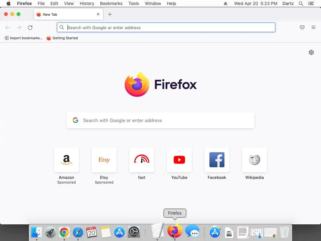Click the Dartz user name menu
The image size is (321, 241).
click(288, 3)
